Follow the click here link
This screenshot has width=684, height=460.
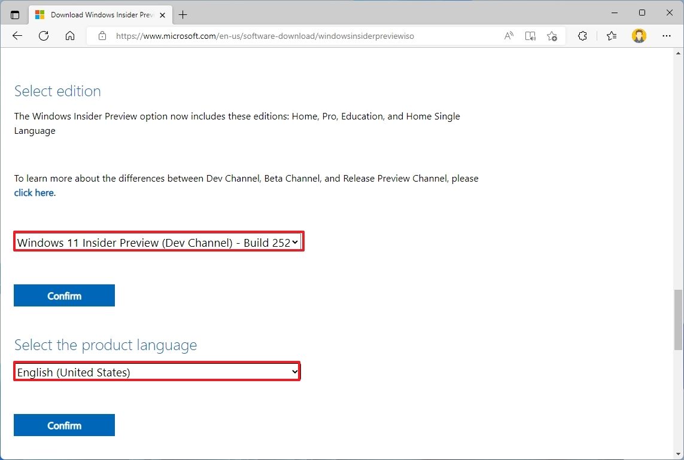click(x=34, y=192)
